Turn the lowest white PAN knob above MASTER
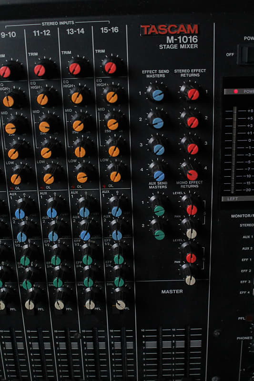This screenshot has height=381, width=254. pyautogui.click(x=191, y=280)
